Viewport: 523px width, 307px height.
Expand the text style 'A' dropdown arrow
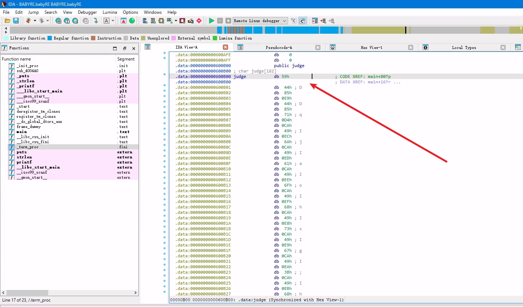[x=113, y=21]
